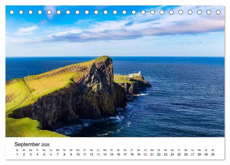Screen dimensions: 230x165
Task: Select date 24 on the calendar strip
Action: tap(172, 154)
